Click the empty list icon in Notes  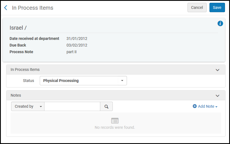pos(115,121)
